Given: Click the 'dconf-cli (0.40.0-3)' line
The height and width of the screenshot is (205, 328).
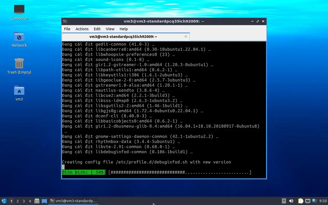Looking at the screenshot, I should tap(107, 116).
